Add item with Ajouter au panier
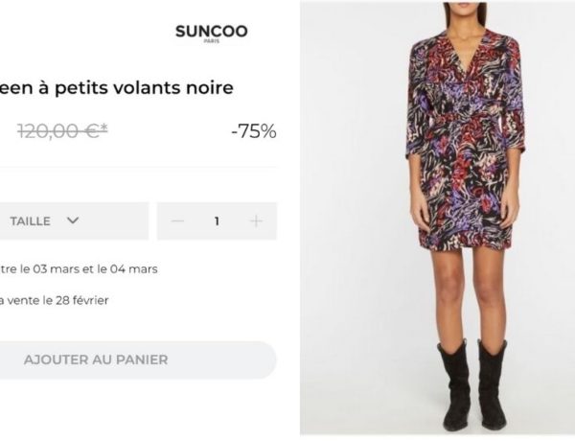The height and width of the screenshot is (441, 575). coord(137,360)
